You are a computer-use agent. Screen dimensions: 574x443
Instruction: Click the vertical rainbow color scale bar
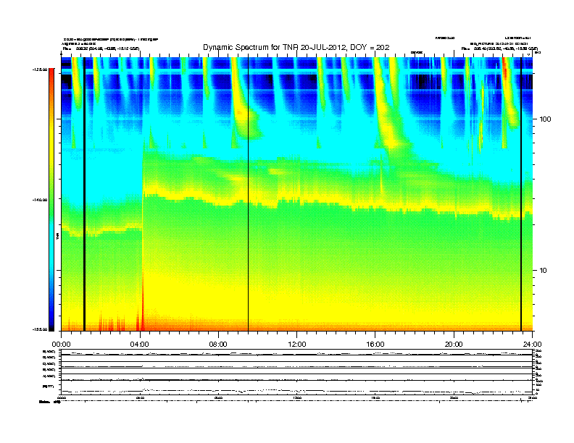[x=51, y=200]
